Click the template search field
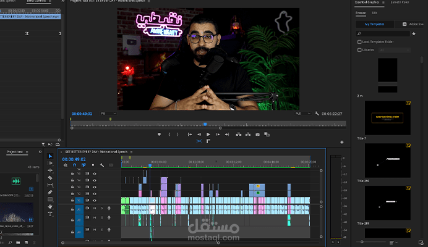This screenshot has width=428, height=247. click(383, 33)
